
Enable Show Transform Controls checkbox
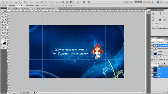(25, 5)
